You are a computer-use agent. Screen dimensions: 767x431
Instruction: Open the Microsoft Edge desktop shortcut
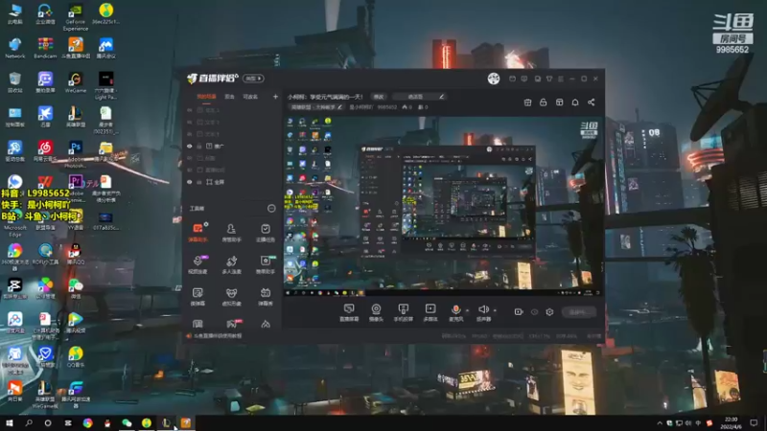(x=15, y=221)
